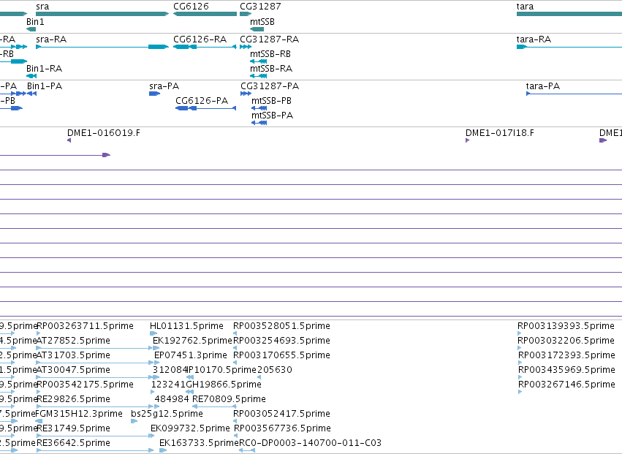Click the RE36642.5prime label

[73, 443]
